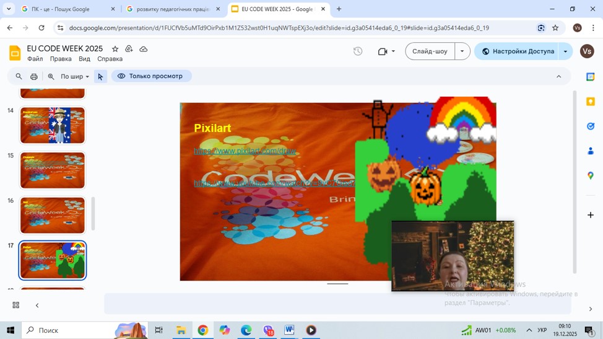Expand the Слайд-шоу dropdown arrow
The image size is (603, 339).
pyautogui.click(x=462, y=51)
